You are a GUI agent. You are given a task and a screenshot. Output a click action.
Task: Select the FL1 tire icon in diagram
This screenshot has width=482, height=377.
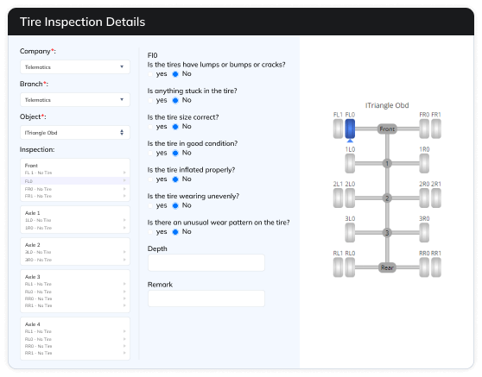(x=338, y=129)
